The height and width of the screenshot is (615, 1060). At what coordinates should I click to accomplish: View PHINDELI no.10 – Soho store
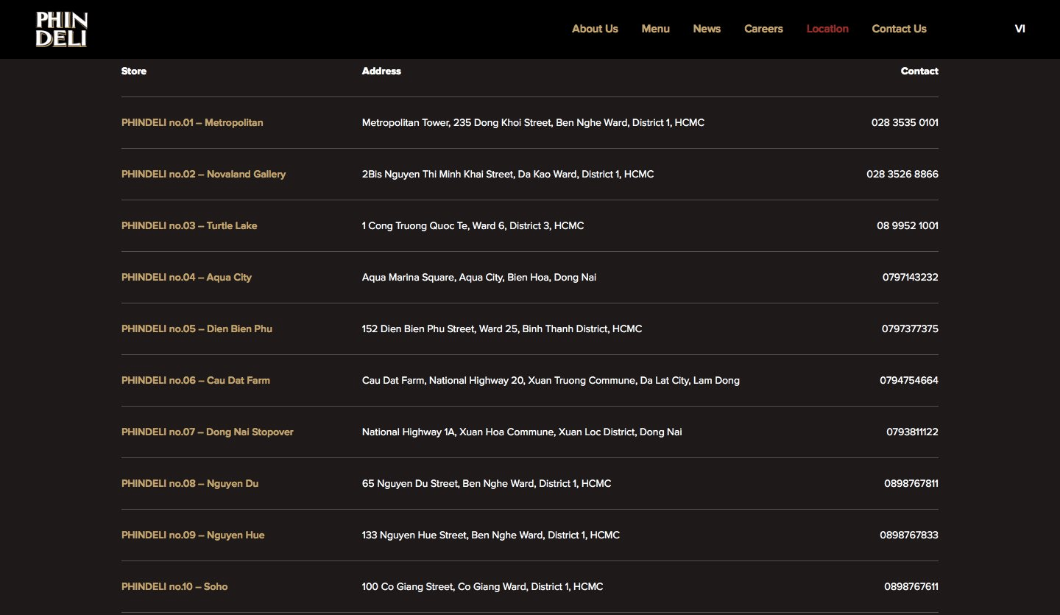point(174,587)
